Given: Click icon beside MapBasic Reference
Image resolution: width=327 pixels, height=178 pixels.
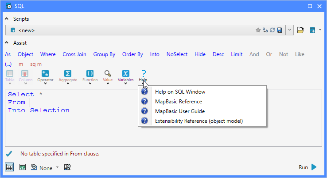Looking at the screenshot, I should point(144,101).
